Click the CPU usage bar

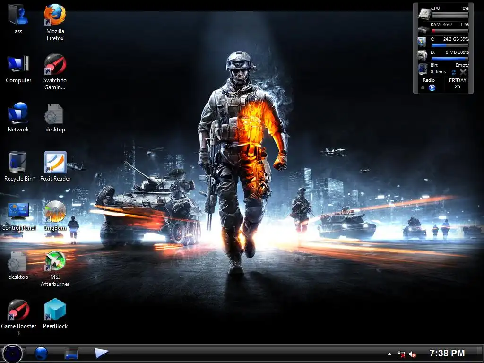(x=450, y=15)
